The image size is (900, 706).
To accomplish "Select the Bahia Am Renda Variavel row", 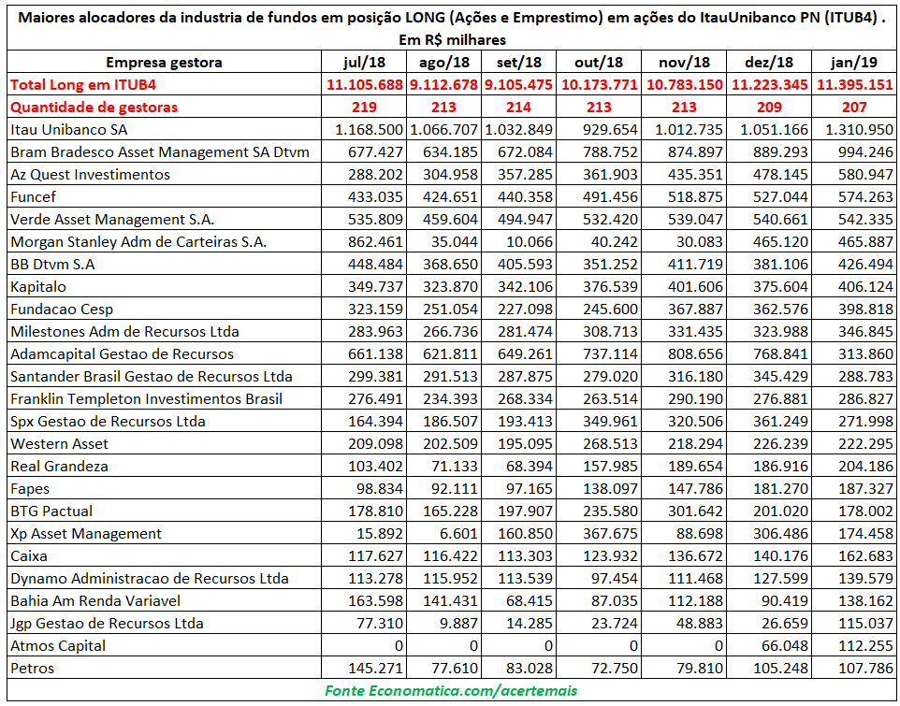I will click(x=95, y=601).
